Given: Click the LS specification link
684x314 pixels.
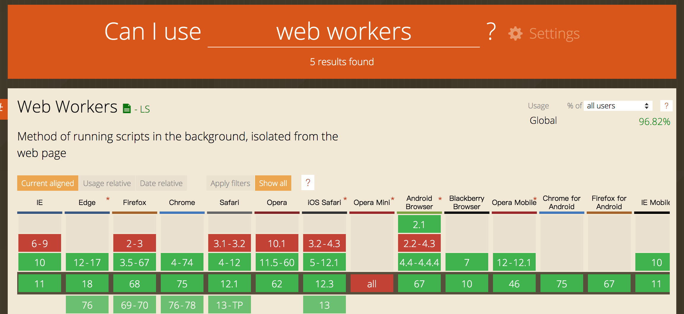Looking at the screenshot, I should click(x=145, y=109).
